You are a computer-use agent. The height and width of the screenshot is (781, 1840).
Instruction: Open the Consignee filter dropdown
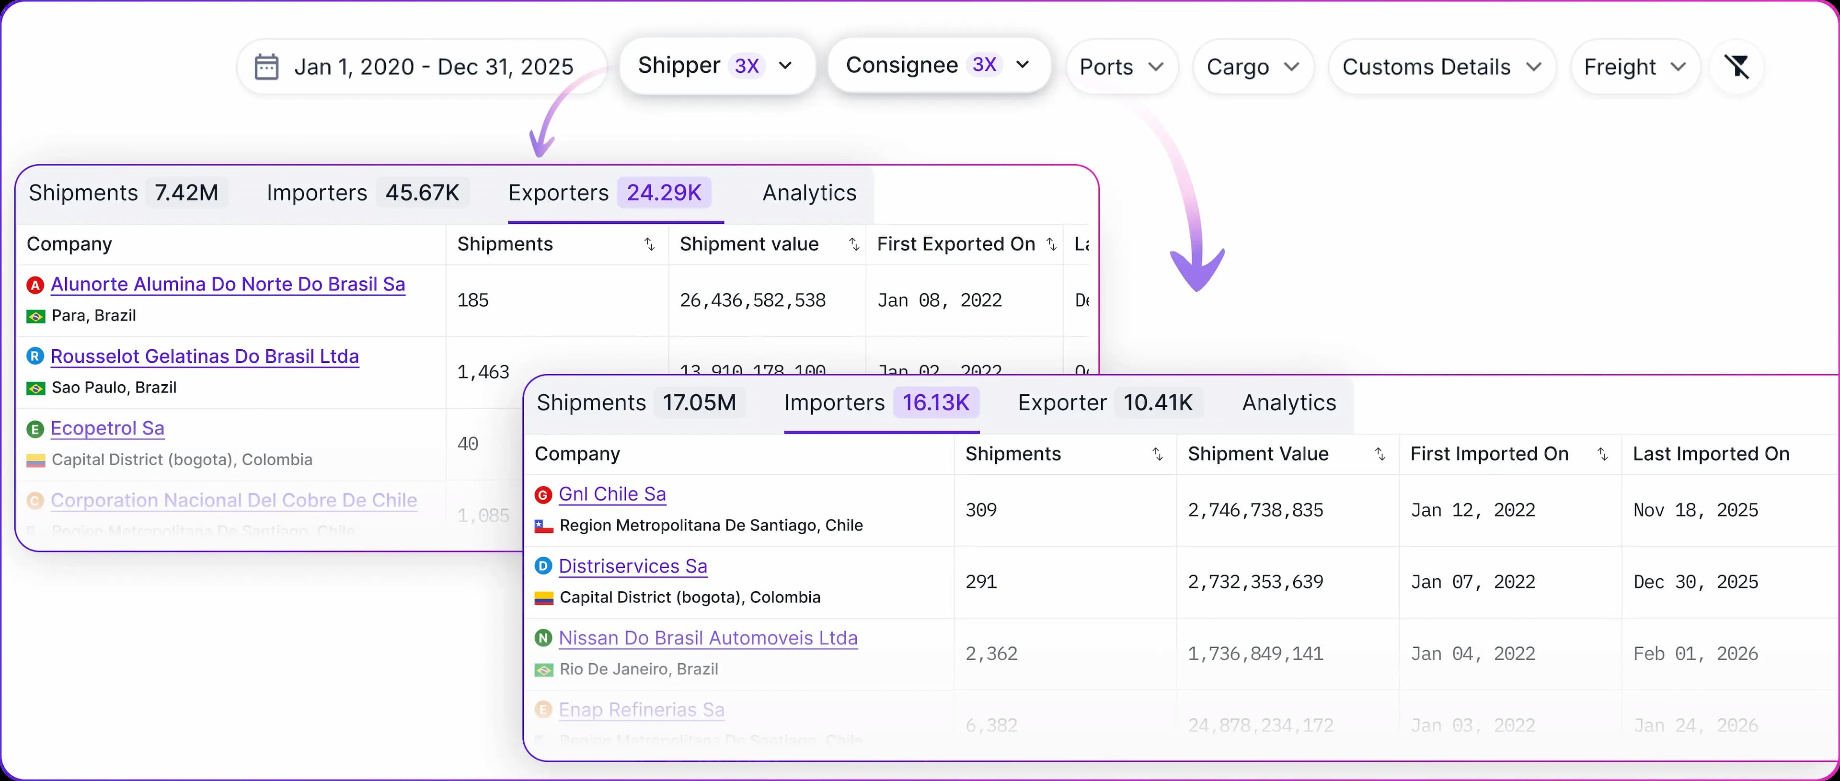coord(938,65)
